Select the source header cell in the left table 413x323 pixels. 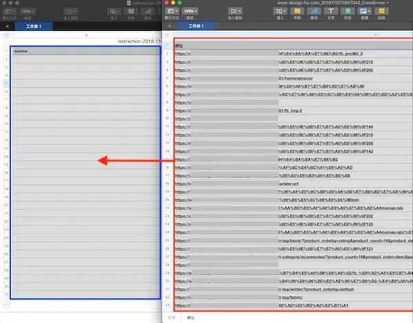pos(86,51)
